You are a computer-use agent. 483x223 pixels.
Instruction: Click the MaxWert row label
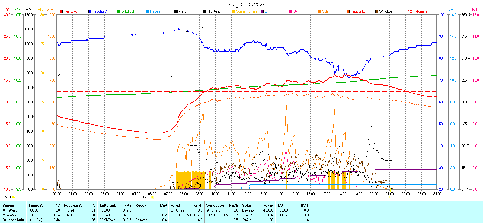(x=10, y=215)
